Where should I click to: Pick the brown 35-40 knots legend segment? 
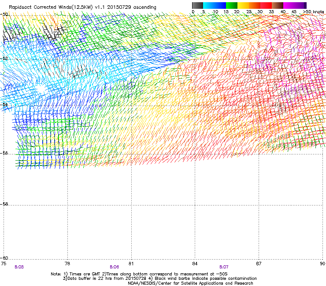[278, 5]
